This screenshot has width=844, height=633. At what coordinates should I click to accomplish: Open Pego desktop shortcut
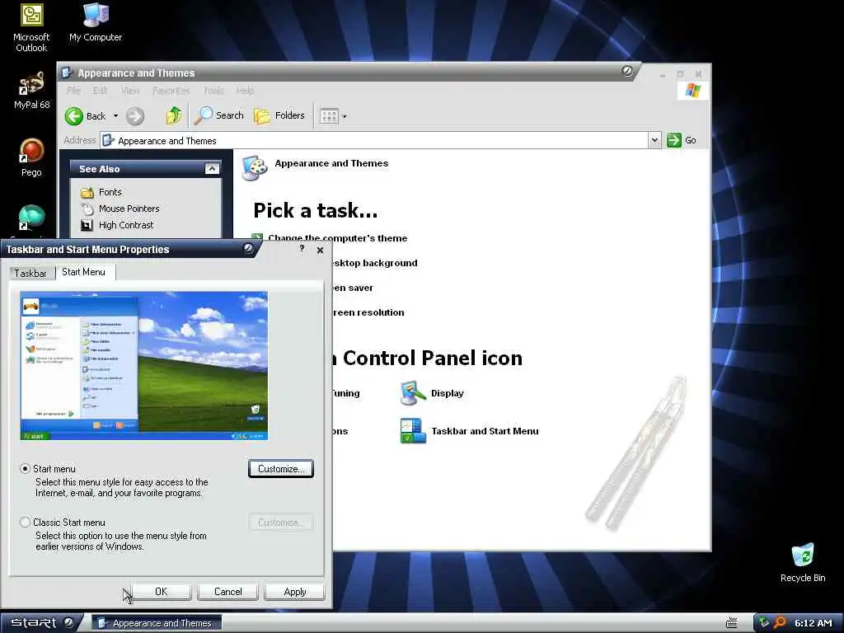(31, 157)
